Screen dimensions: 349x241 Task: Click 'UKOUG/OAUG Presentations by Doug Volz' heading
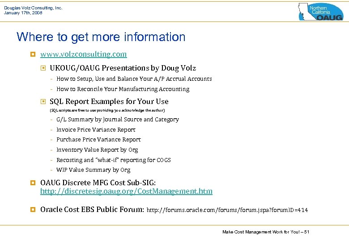123,68
